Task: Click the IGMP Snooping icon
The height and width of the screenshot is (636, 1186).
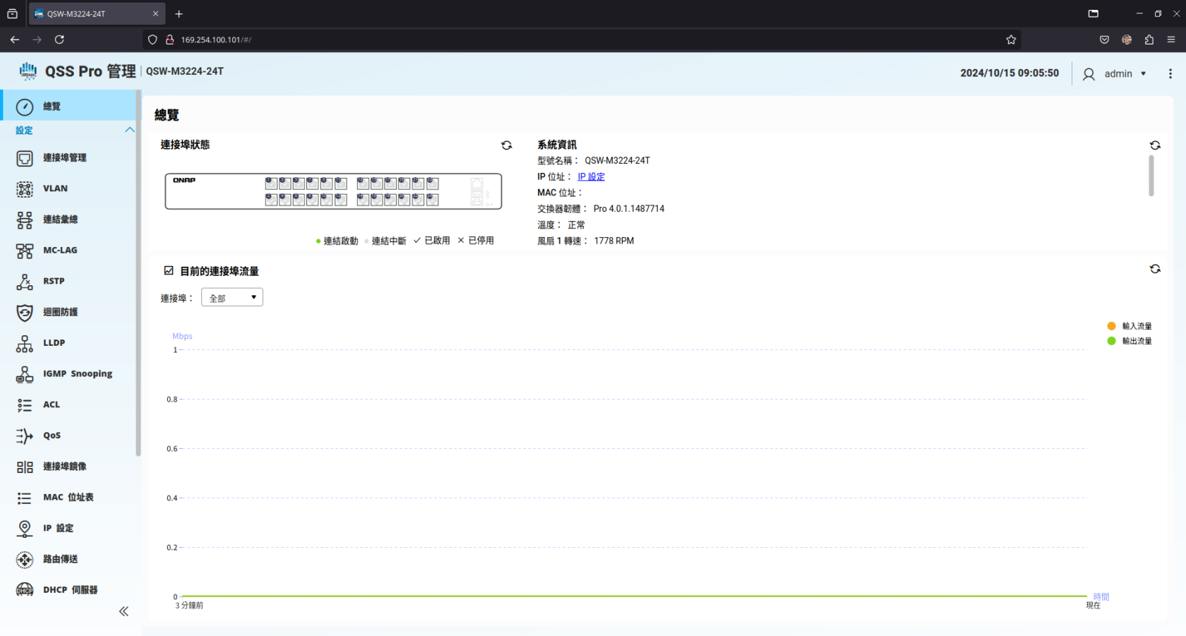Action: (25, 374)
